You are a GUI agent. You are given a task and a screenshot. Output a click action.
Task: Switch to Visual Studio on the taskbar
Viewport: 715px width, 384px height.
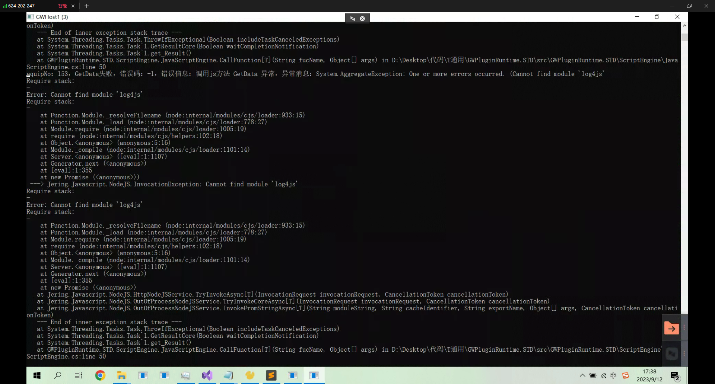point(207,375)
